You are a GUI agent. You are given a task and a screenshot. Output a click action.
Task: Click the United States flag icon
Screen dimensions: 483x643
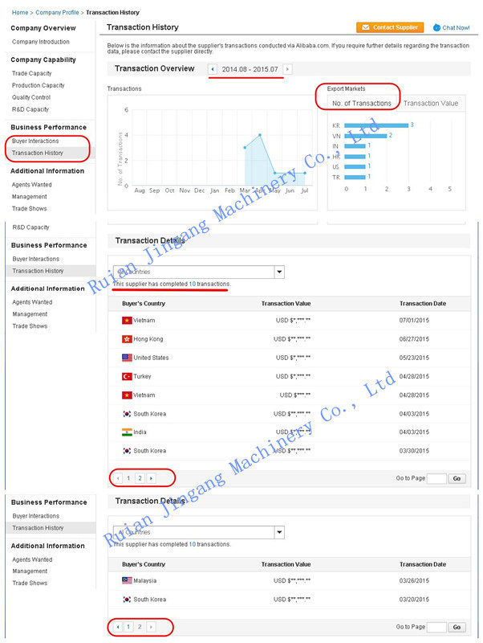127,358
